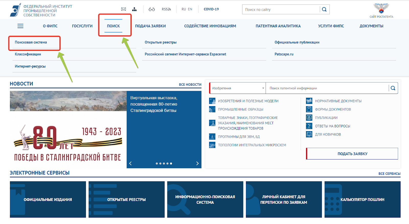Click icon beside Топологии интегральных микросхем
The image size is (409, 224).
pos(212,145)
